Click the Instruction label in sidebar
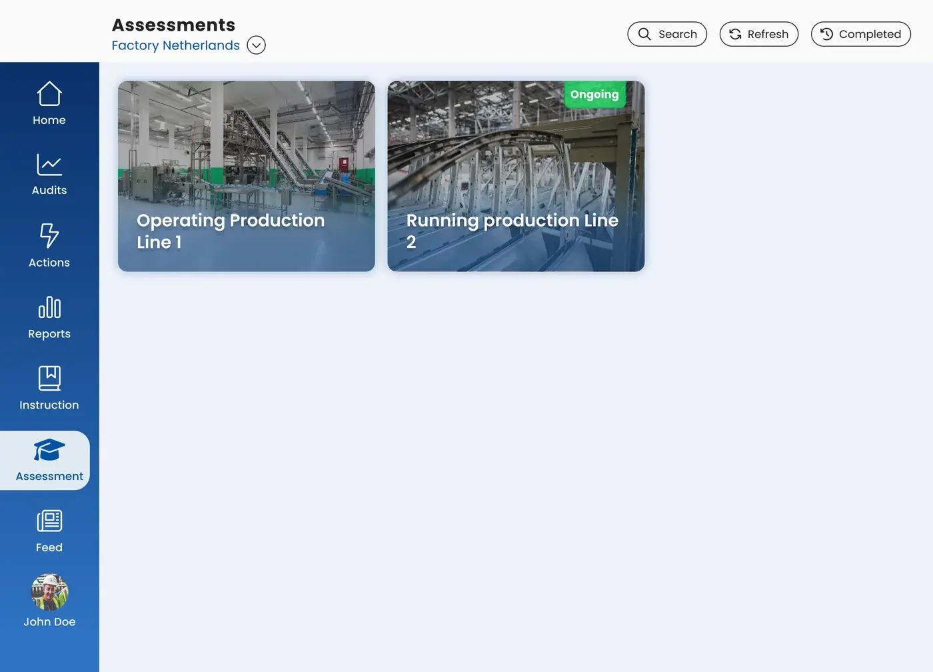Screen dimensions: 933x672 [x=49, y=405]
